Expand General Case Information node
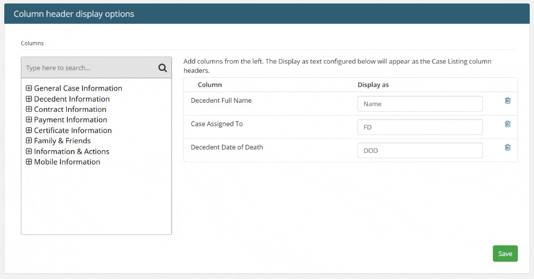Image resolution: width=534 pixels, height=279 pixels. [29, 88]
